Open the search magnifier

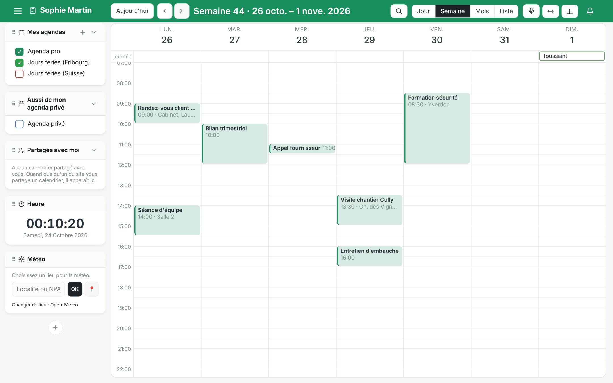pyautogui.click(x=399, y=11)
